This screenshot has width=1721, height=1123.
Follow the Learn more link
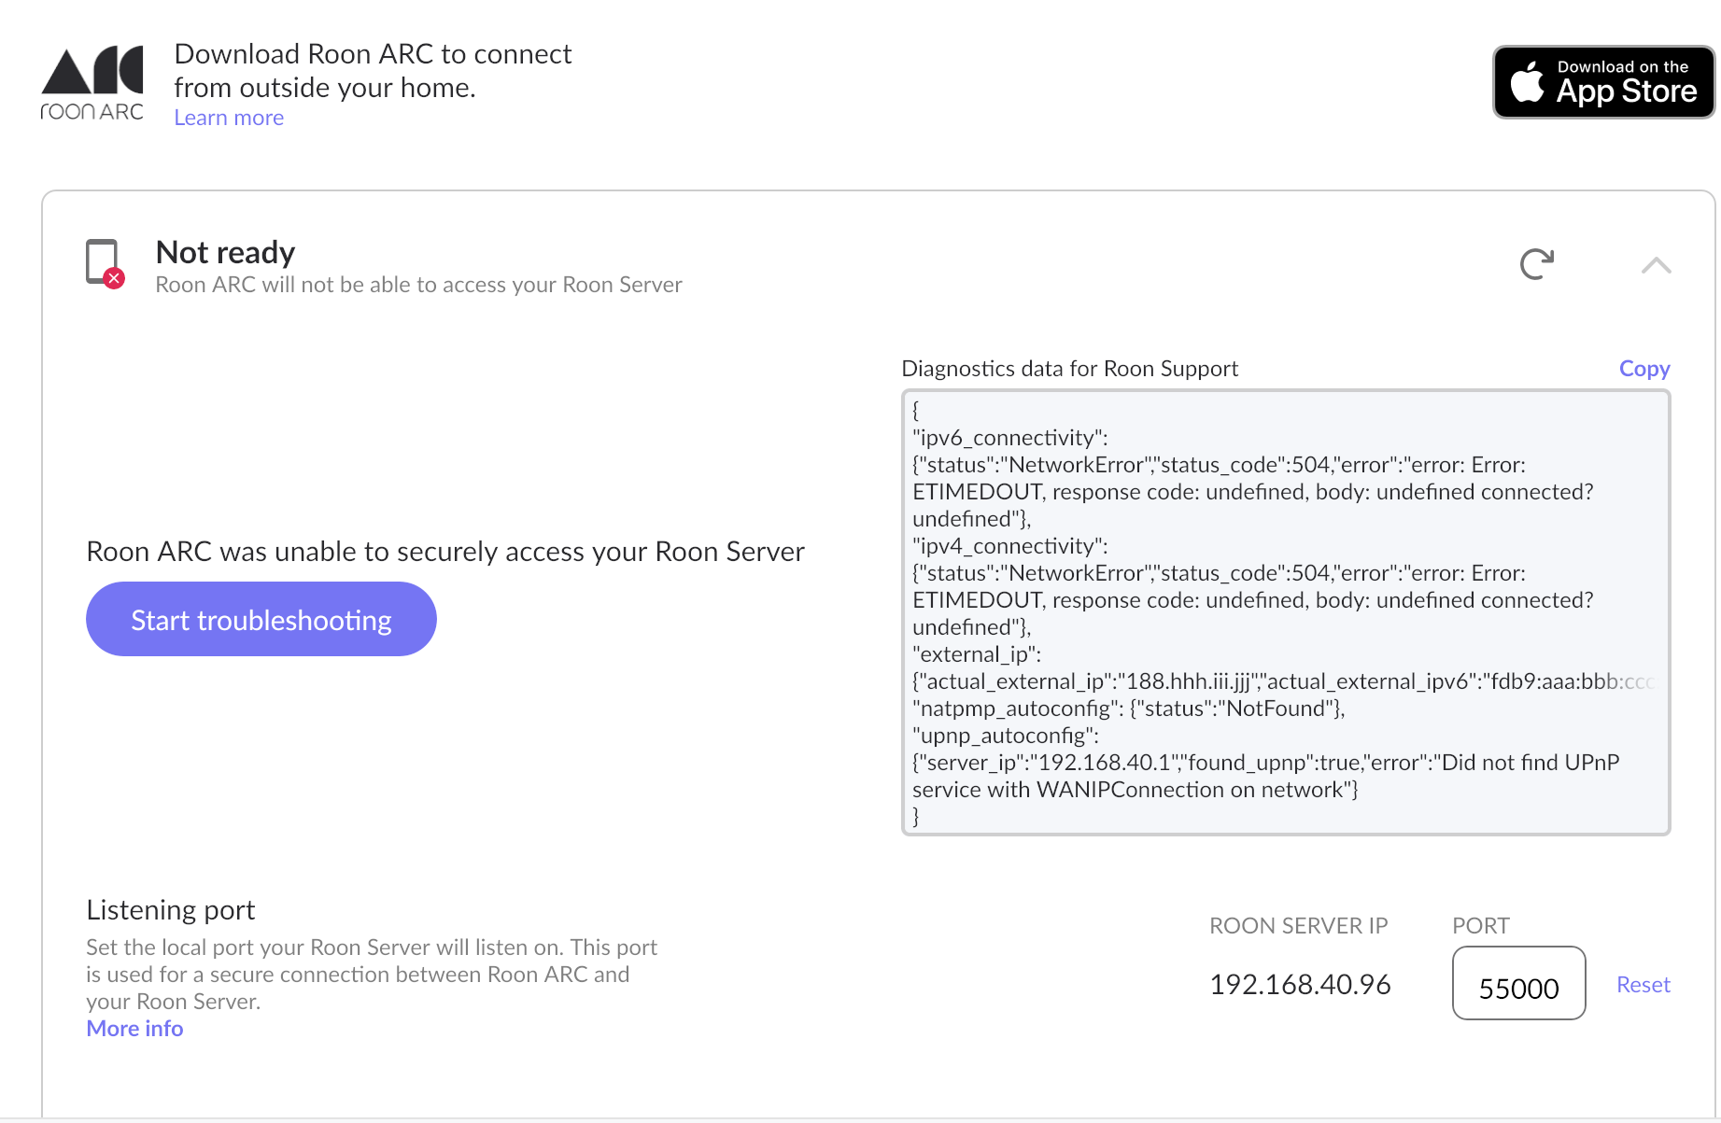[229, 118]
